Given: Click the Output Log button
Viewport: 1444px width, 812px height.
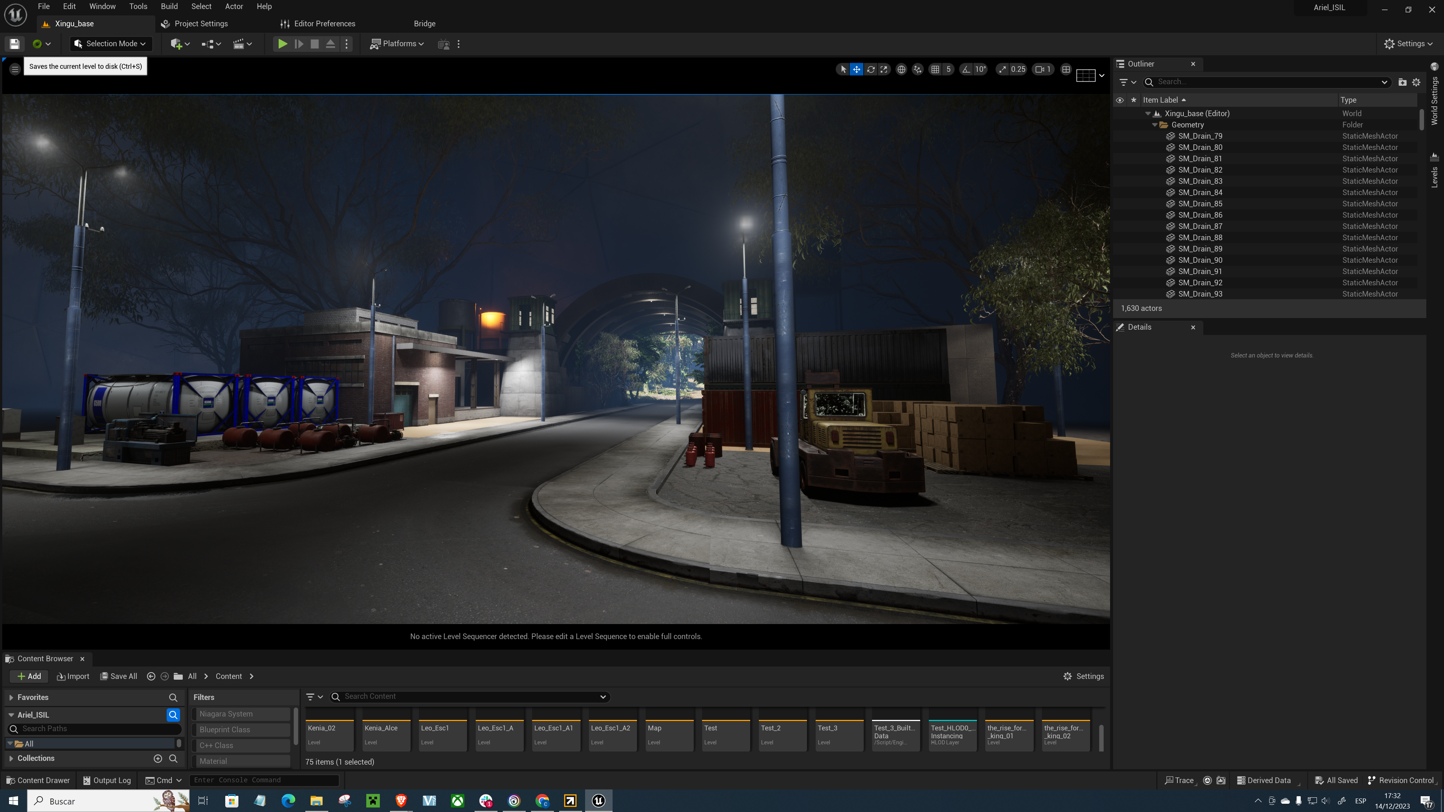Looking at the screenshot, I should 107,780.
